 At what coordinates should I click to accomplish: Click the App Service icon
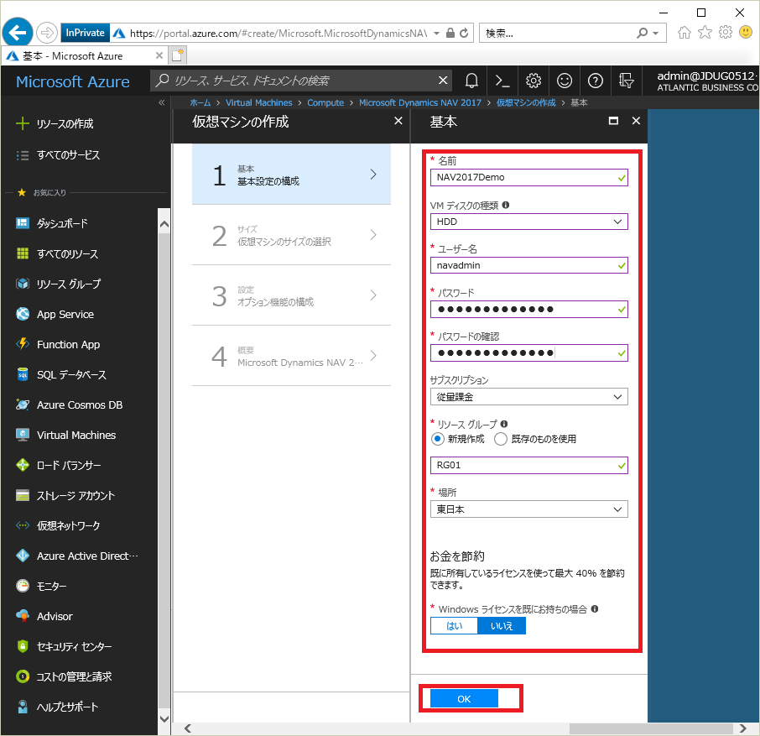[23, 314]
